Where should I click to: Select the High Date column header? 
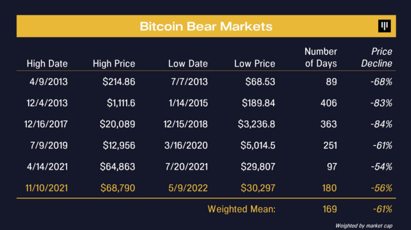pos(47,64)
